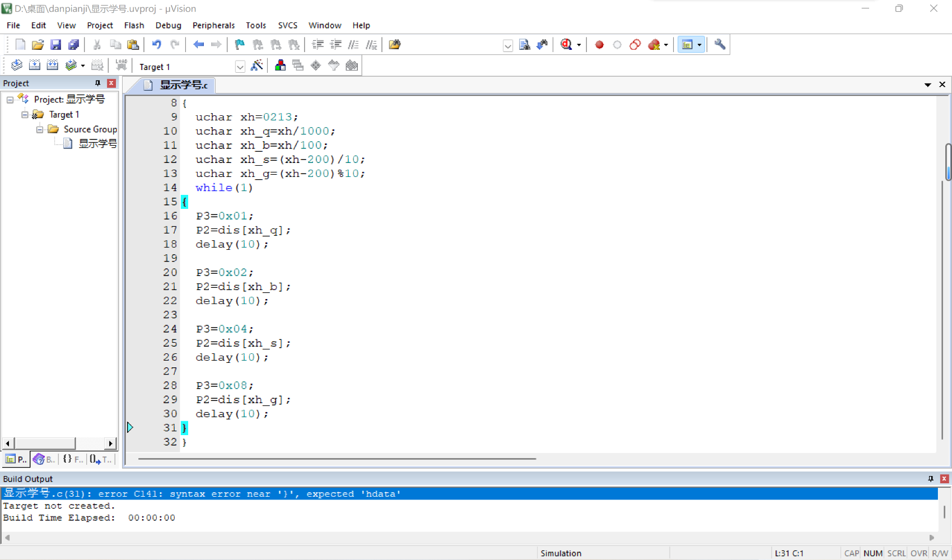This screenshot has height=560, width=952.
Task: Open the Flash menu
Action: coord(134,25)
